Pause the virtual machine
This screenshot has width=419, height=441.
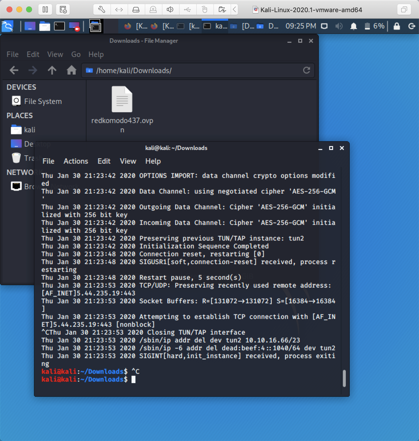coord(45,9)
